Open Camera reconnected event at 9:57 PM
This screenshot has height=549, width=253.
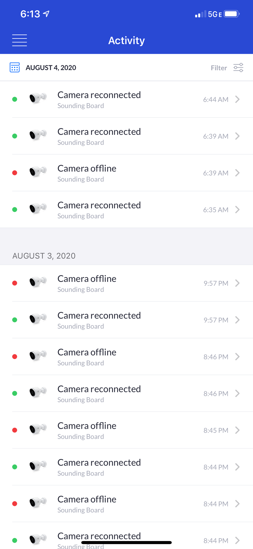point(99,320)
